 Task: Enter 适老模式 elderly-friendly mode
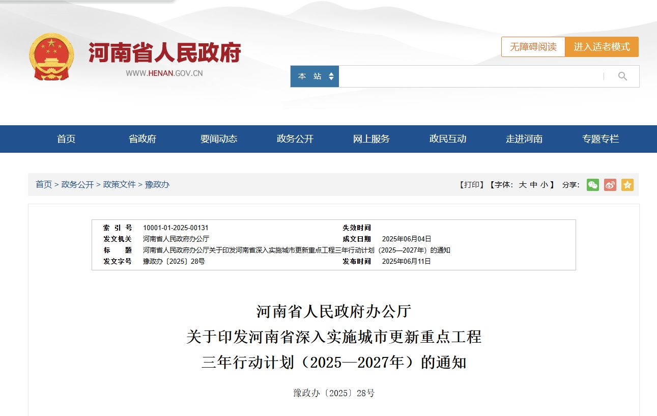(x=602, y=46)
